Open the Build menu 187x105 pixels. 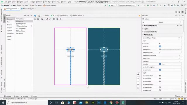[x=45, y=2]
